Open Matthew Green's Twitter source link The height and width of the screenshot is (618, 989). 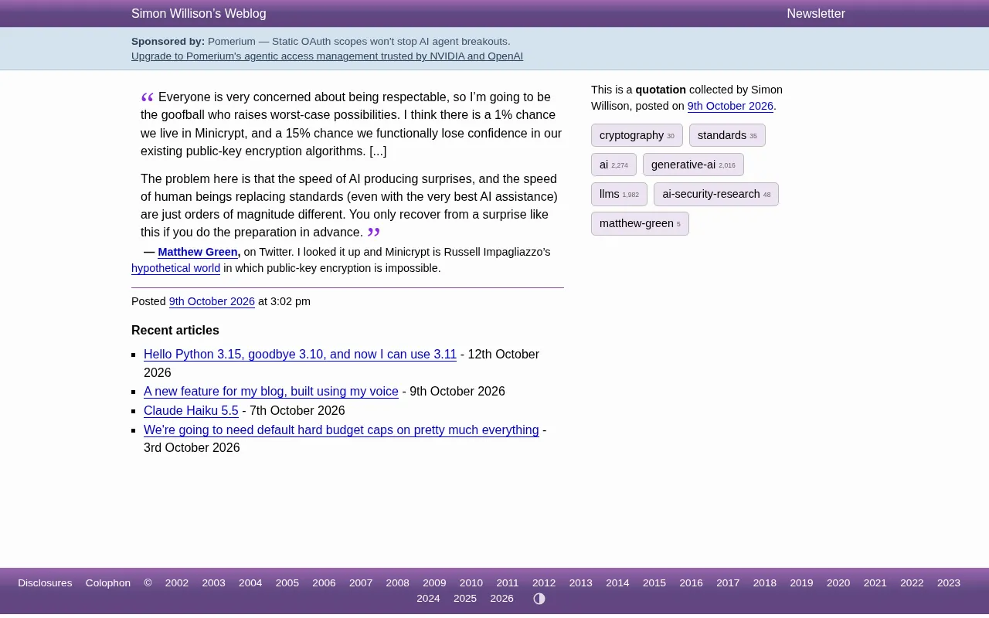(198, 252)
